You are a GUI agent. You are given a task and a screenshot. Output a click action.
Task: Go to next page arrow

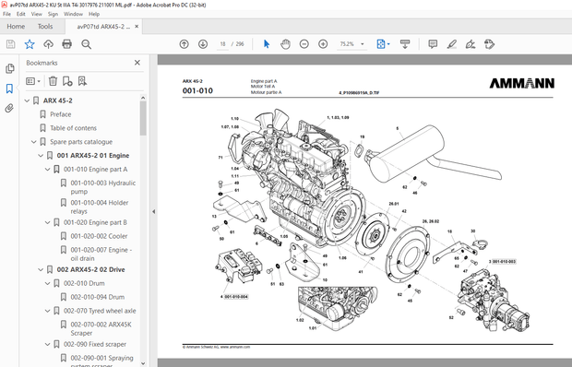pos(203,44)
